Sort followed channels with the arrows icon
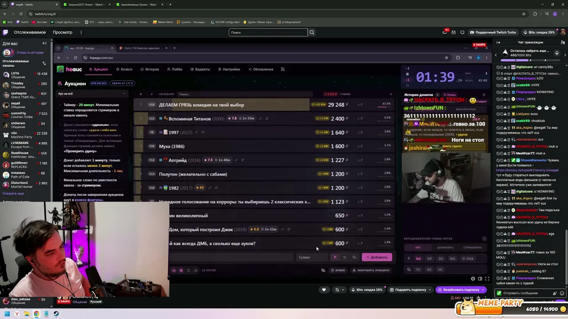Image resolution: width=568 pixels, height=319 pixels. tap(43, 63)
